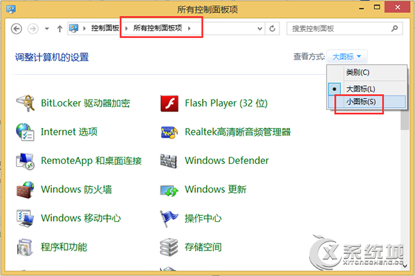Open the Internet 选项 globe icon
Image resolution: width=415 pixels, height=276 pixels.
25,132
